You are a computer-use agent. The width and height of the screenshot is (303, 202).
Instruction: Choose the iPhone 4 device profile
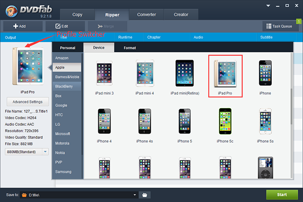[104, 121]
